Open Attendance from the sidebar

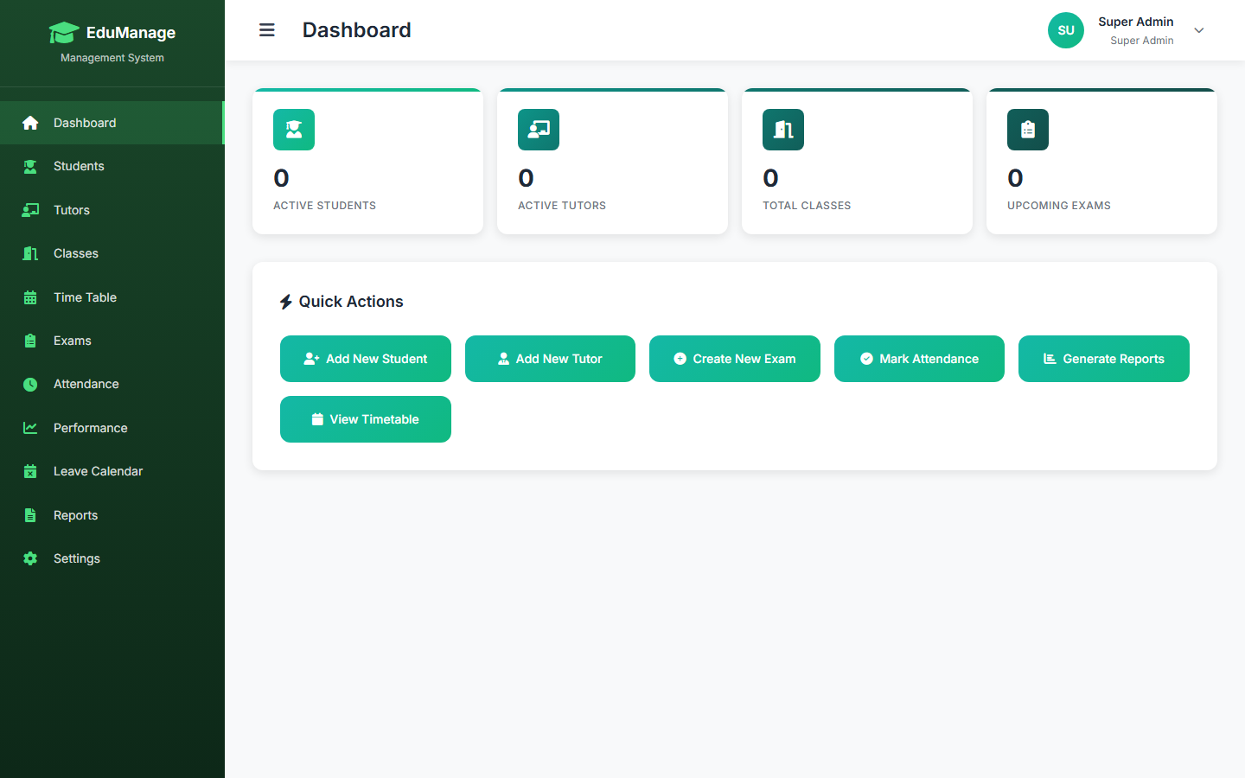(x=112, y=385)
